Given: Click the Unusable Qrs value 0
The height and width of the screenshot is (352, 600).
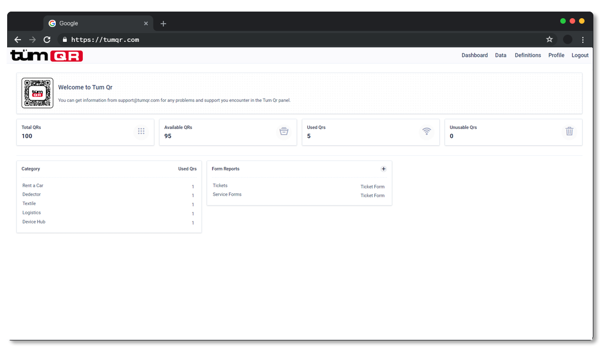Looking at the screenshot, I should pyautogui.click(x=452, y=136).
